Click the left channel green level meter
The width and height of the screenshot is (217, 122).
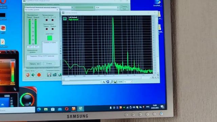coord(30,32)
